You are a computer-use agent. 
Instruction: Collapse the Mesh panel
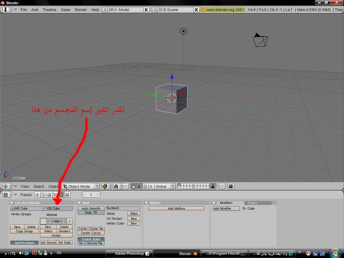coord(79,203)
